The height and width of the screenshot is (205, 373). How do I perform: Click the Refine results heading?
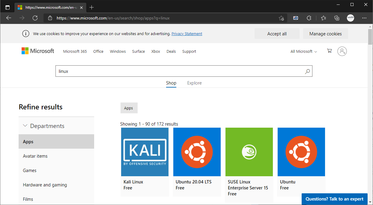tap(41, 107)
